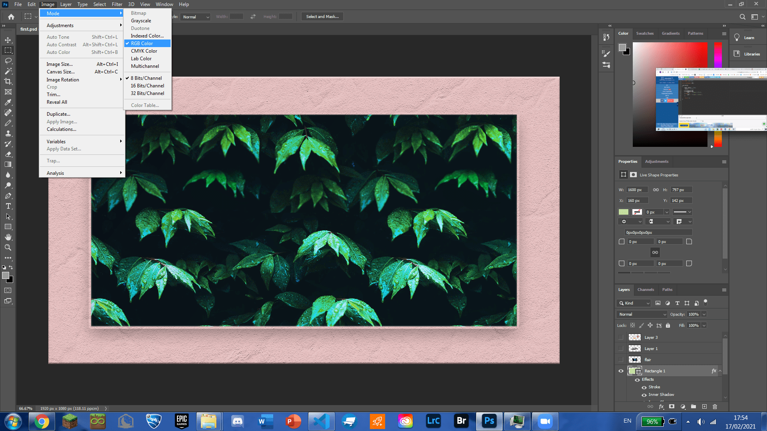Viewport: 767px width, 431px height.
Task: Click the Add layer mask icon
Action: coord(672,407)
